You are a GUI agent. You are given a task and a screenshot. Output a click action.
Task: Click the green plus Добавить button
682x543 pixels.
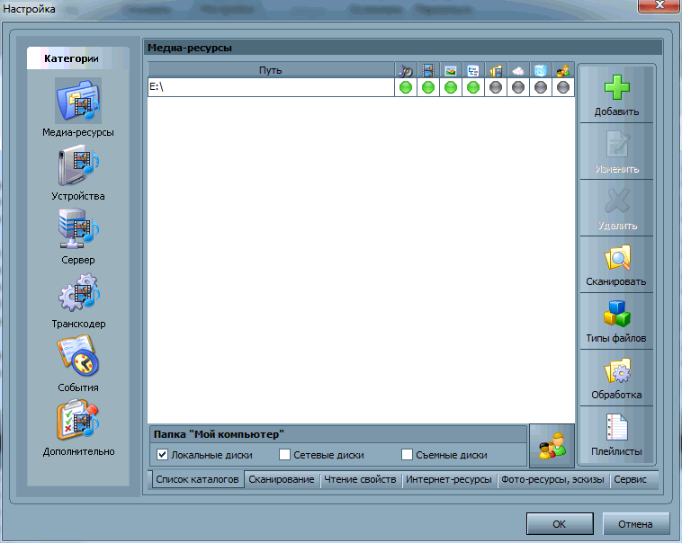[x=616, y=94]
